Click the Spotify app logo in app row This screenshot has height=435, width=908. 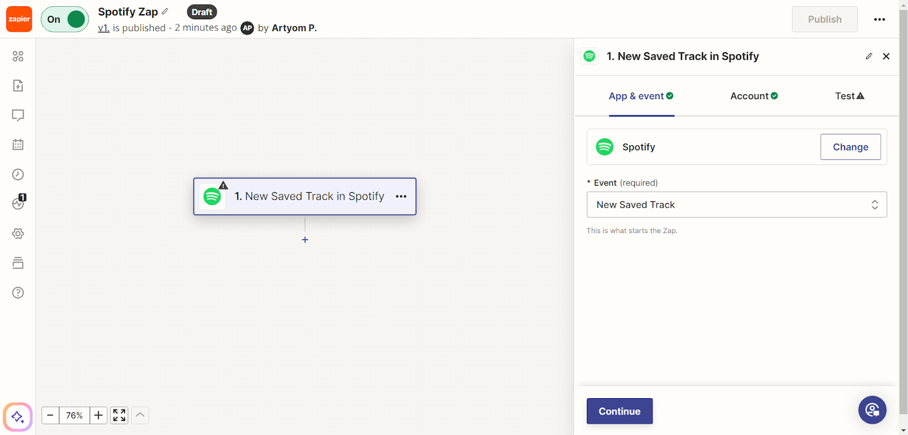tap(604, 147)
